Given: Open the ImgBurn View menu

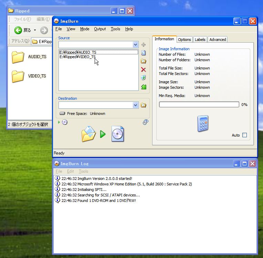Looking at the screenshot, I should point(71,29).
